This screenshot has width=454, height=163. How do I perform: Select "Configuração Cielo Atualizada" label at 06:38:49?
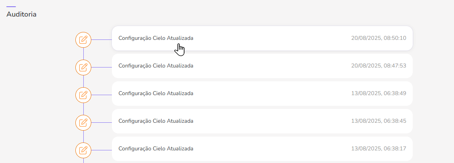point(156,94)
